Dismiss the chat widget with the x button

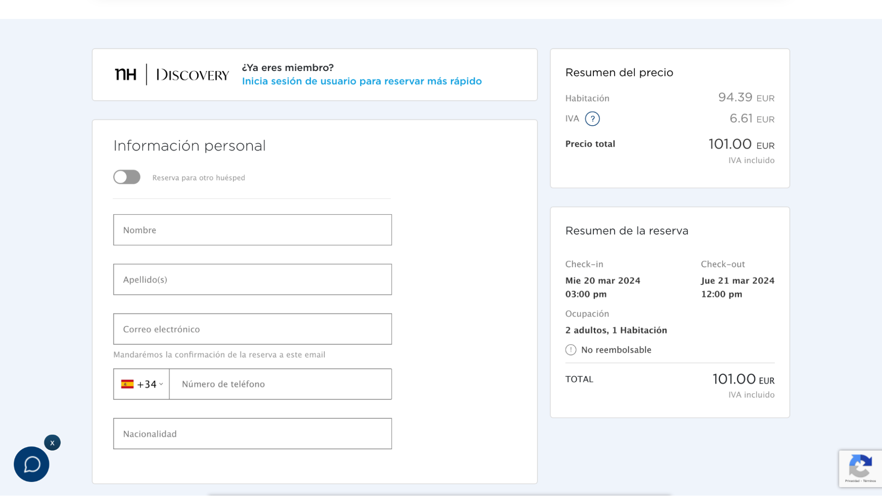(x=52, y=443)
